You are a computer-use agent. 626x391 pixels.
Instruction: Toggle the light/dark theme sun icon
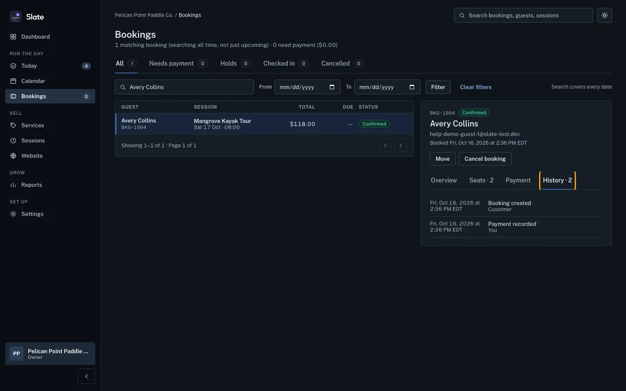point(605,15)
